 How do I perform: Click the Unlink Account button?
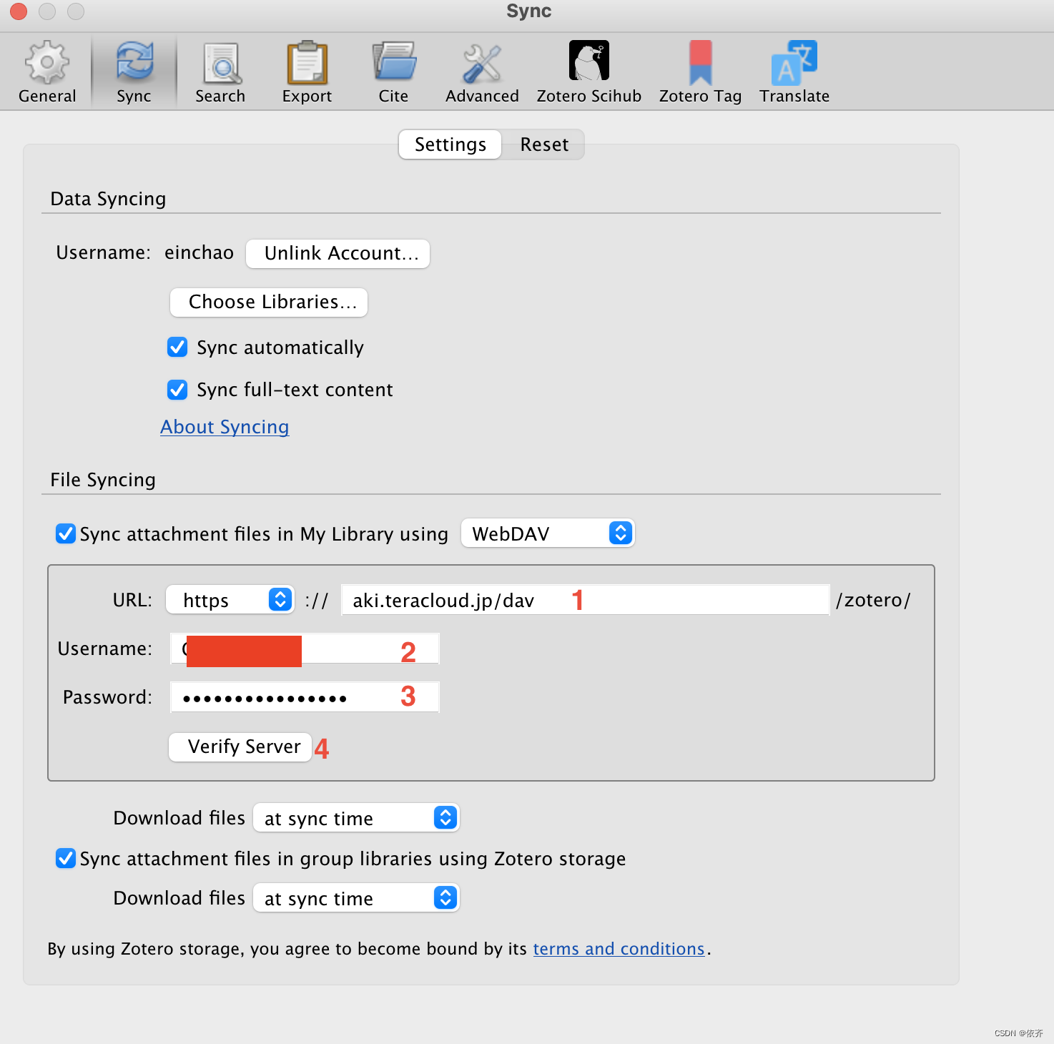point(338,254)
